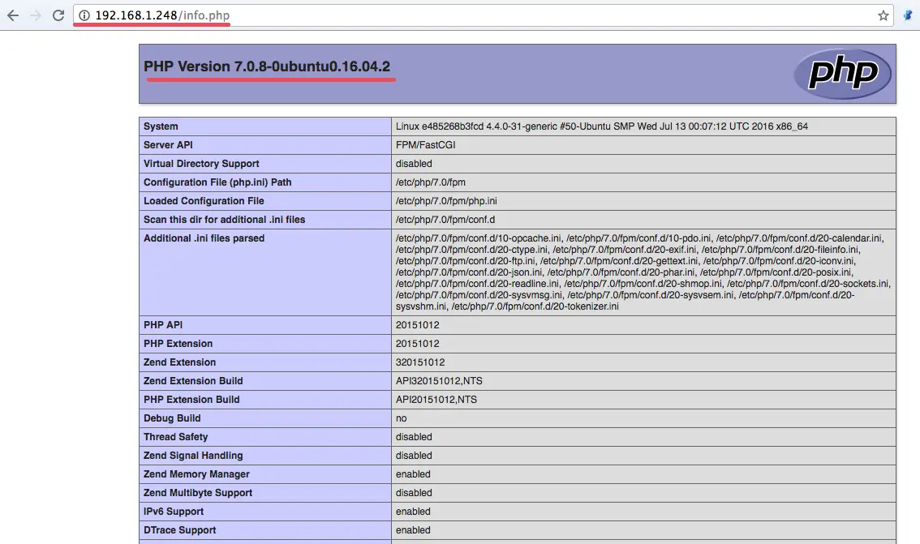Select the PHP API value 20151012
920x544 pixels.
(417, 325)
